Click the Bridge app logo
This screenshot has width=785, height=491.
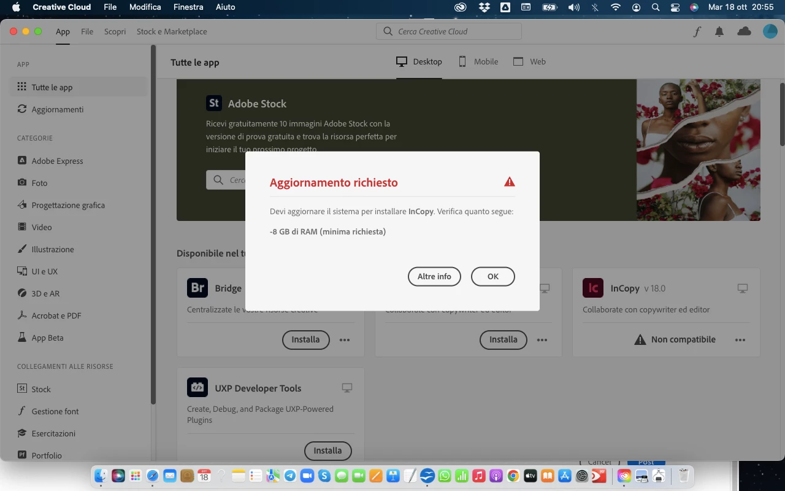point(197,288)
